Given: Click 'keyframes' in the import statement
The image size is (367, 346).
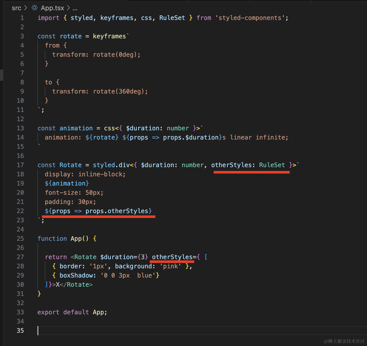Looking at the screenshot, I should pos(117,18).
